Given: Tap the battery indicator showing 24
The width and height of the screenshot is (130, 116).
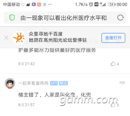Looking at the screenshot, I should click(112, 4).
